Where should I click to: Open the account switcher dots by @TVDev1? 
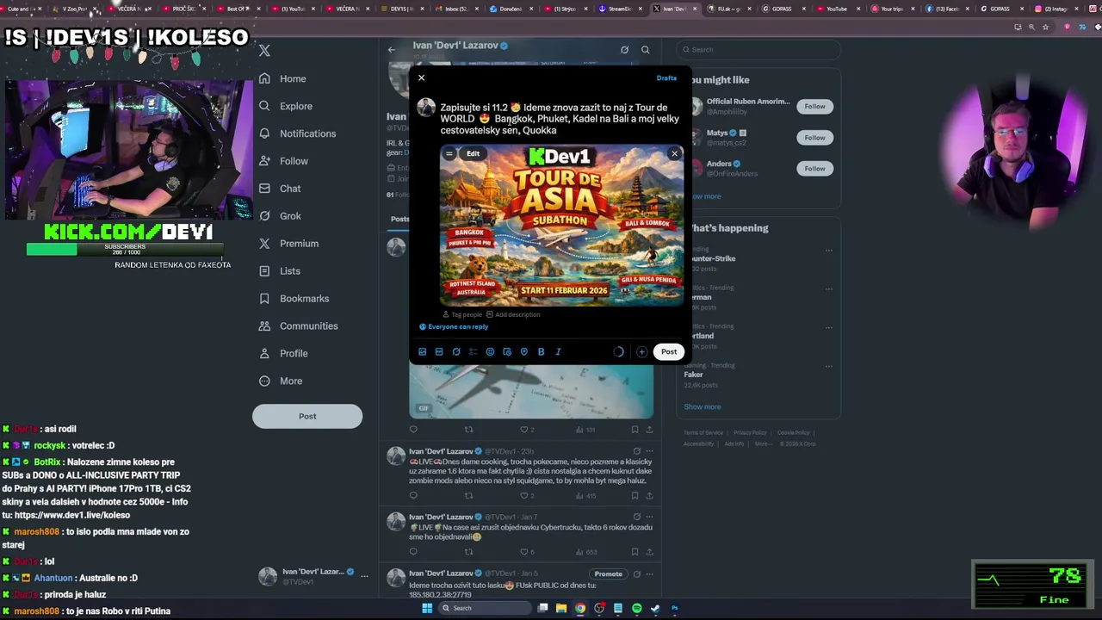tap(364, 576)
